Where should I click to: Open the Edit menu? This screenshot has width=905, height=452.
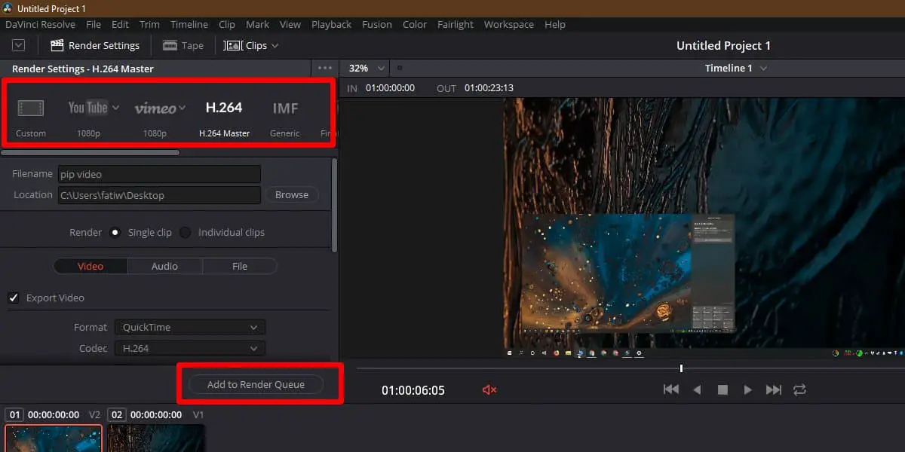[120, 24]
